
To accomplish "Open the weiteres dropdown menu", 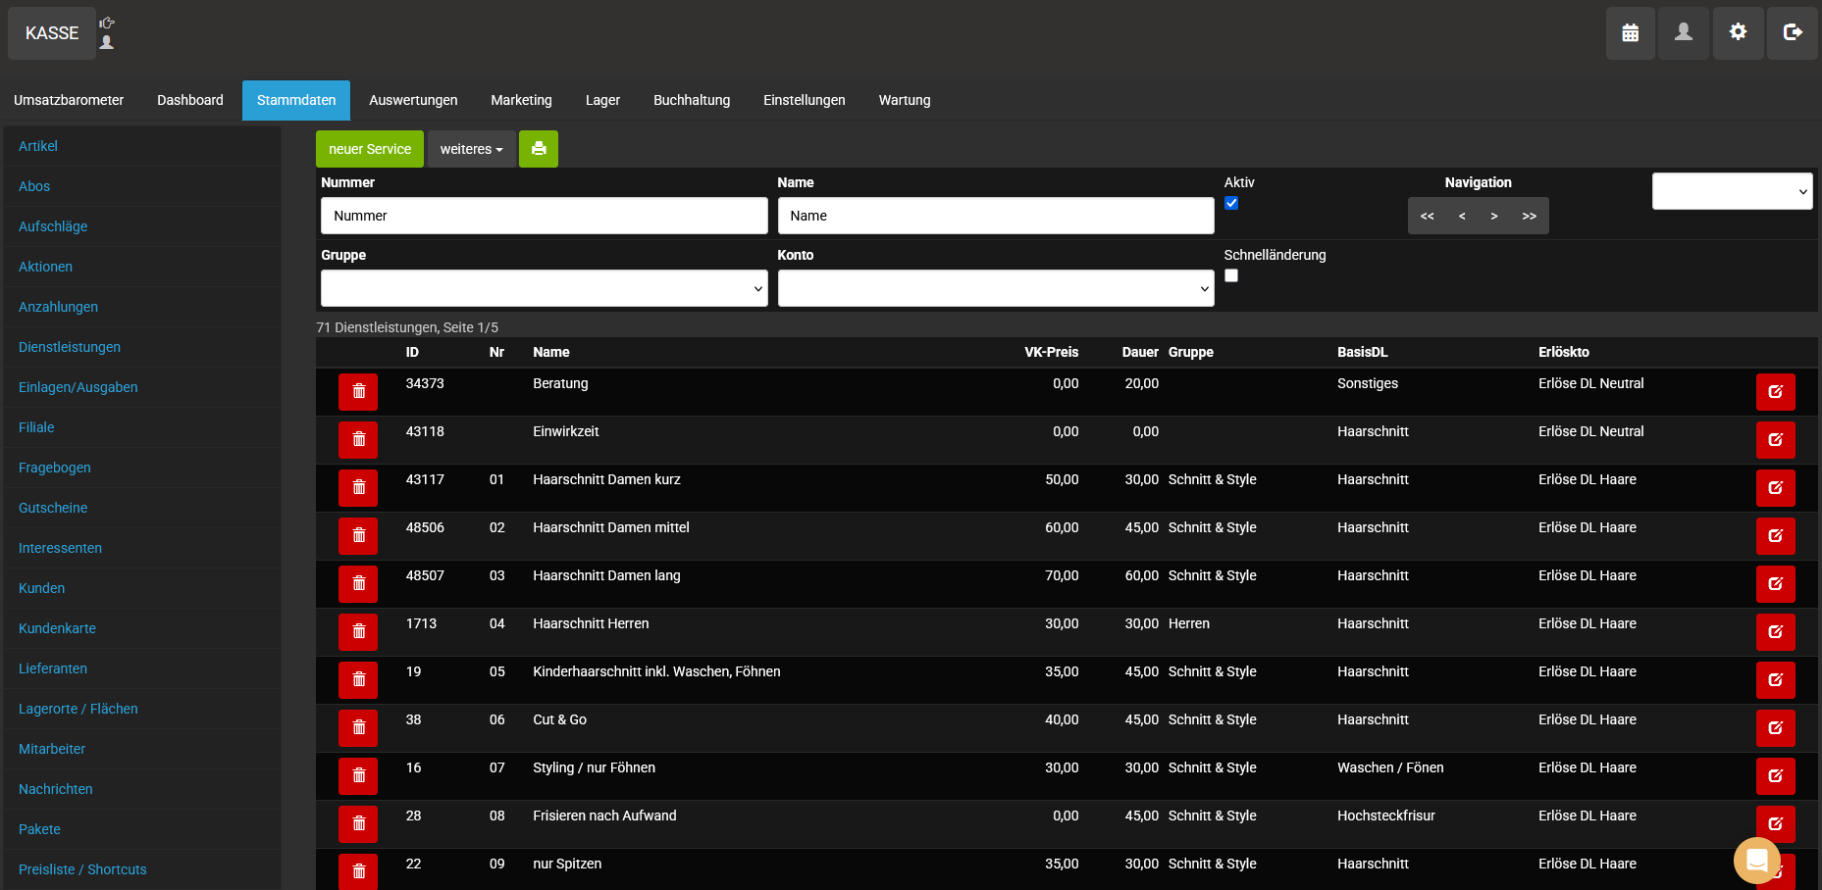I will tap(471, 149).
